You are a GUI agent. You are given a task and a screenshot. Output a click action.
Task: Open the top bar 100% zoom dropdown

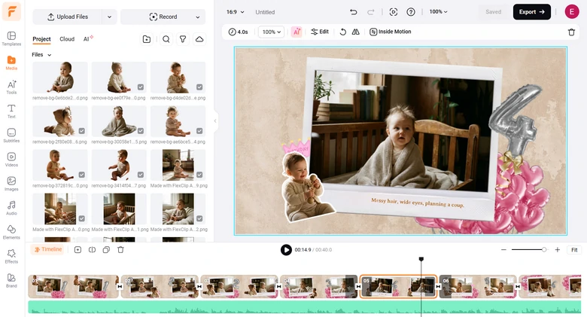439,12
